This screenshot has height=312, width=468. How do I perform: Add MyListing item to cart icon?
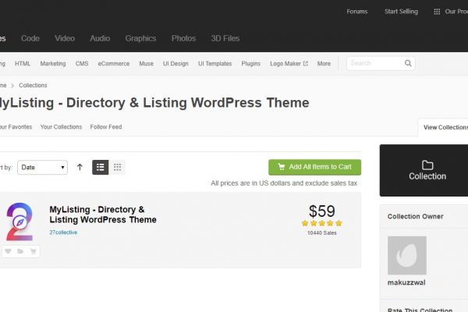pos(33,251)
